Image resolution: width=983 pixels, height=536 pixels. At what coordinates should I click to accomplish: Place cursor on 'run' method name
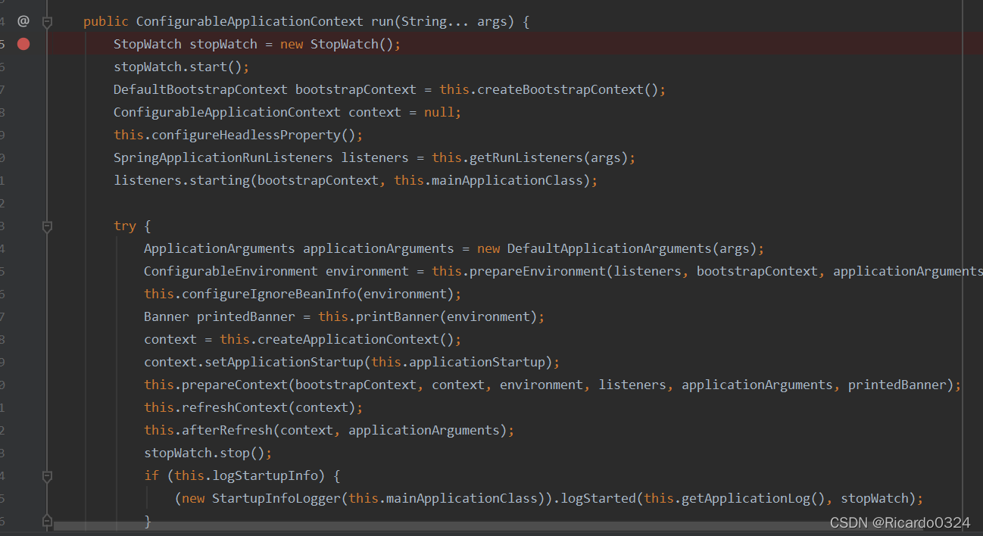click(382, 21)
